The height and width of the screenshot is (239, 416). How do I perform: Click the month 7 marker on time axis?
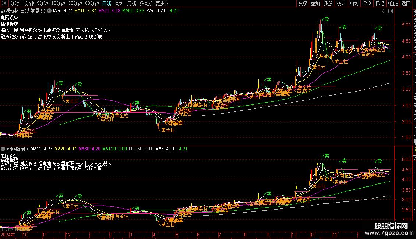point(220,235)
